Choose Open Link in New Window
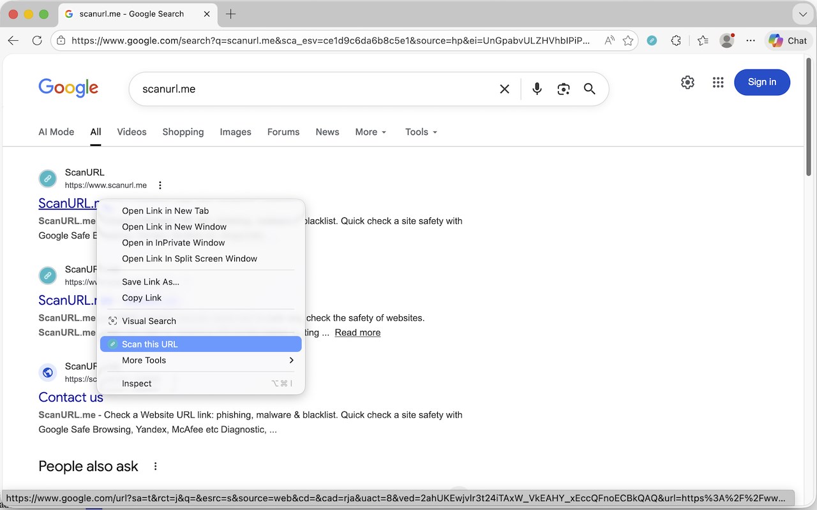 201,227
